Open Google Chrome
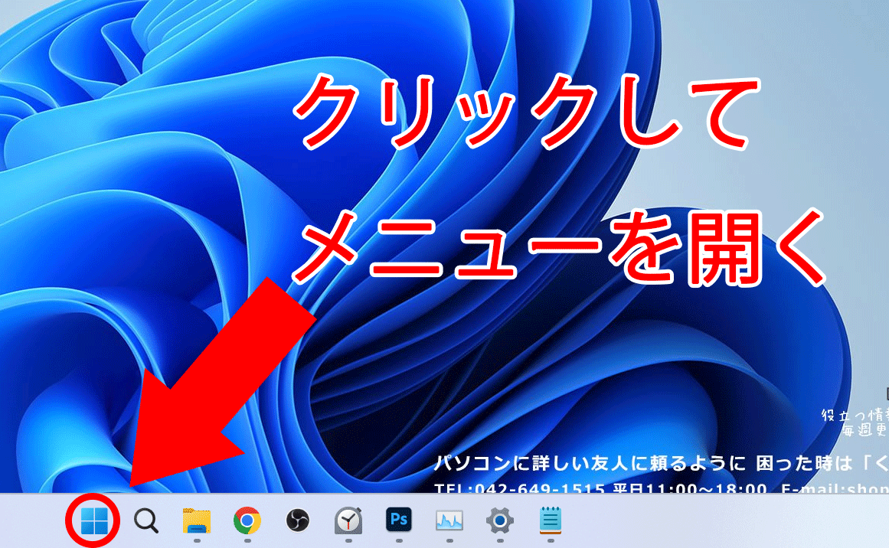The width and height of the screenshot is (889, 548). point(247,521)
